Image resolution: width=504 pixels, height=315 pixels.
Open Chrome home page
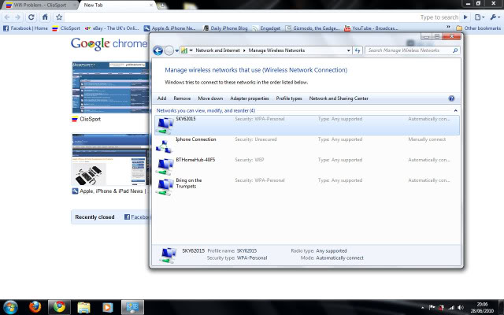tap(45, 17)
